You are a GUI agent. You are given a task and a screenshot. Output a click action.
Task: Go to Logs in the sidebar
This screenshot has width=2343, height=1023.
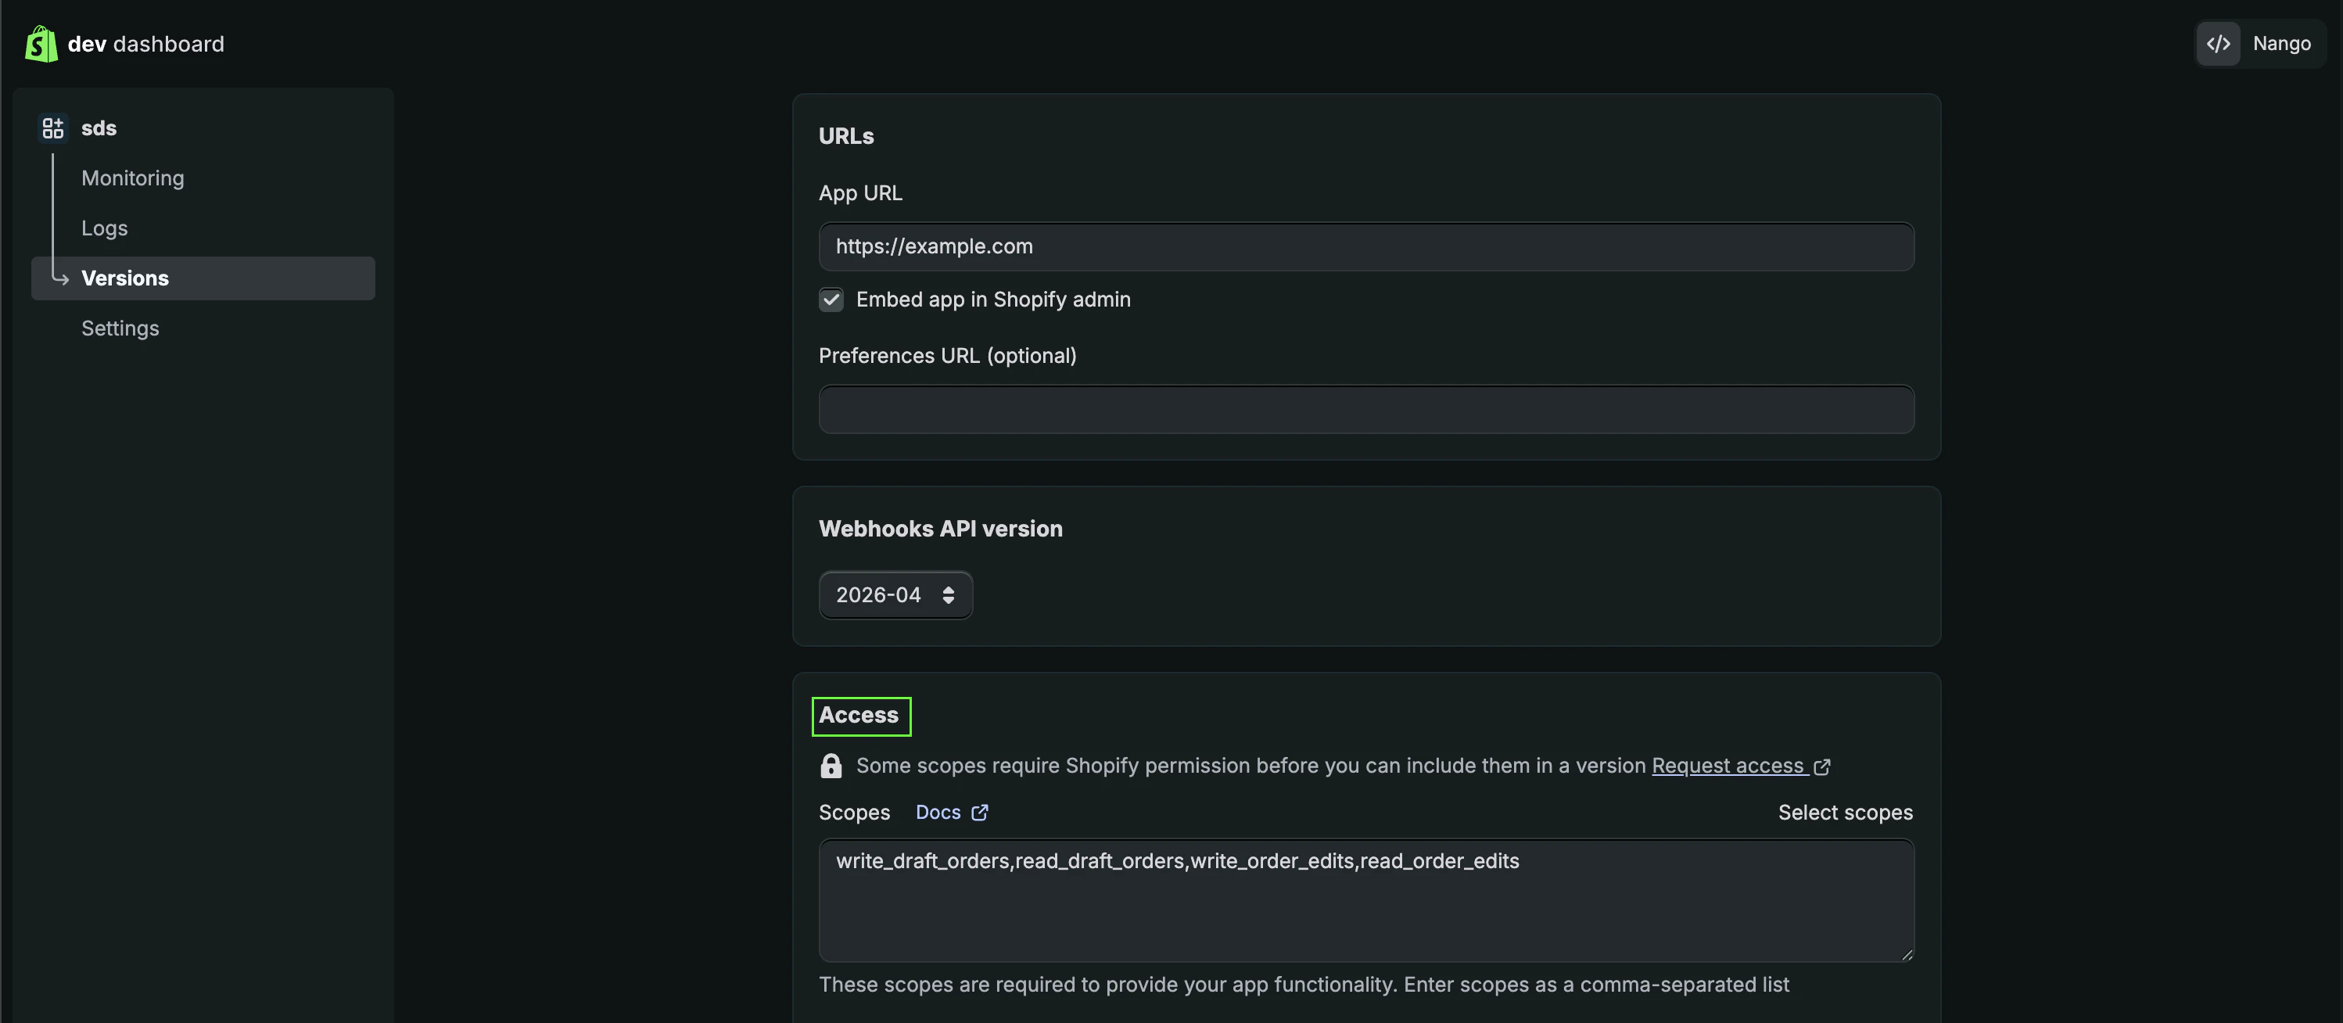pyautogui.click(x=105, y=228)
